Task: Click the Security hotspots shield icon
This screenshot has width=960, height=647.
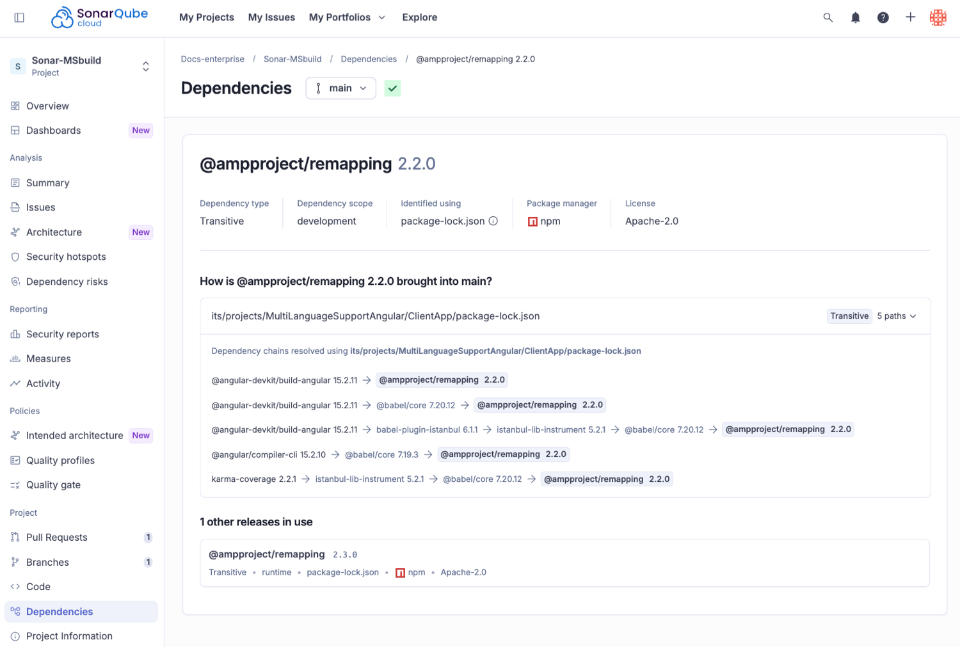Action: pyautogui.click(x=15, y=257)
